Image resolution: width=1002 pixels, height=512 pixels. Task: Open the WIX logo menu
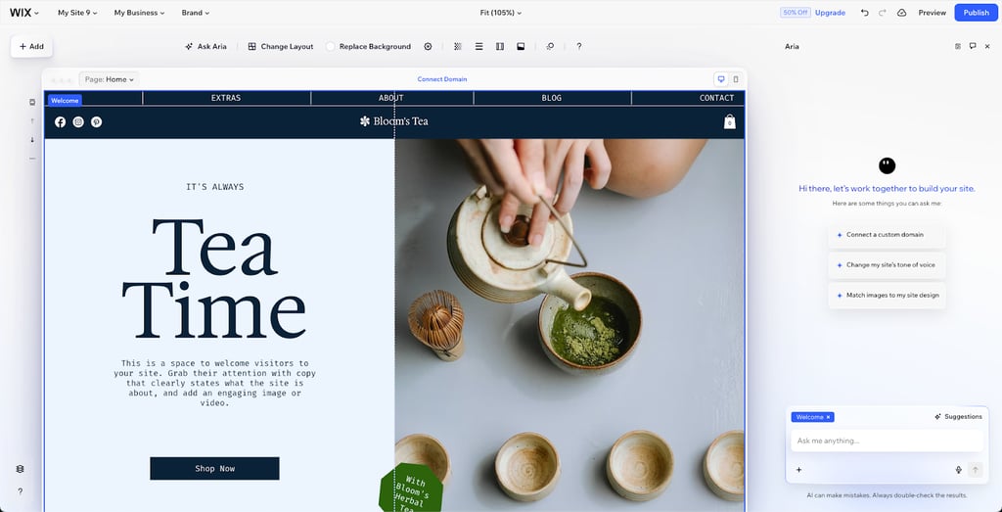pyautogui.click(x=23, y=13)
